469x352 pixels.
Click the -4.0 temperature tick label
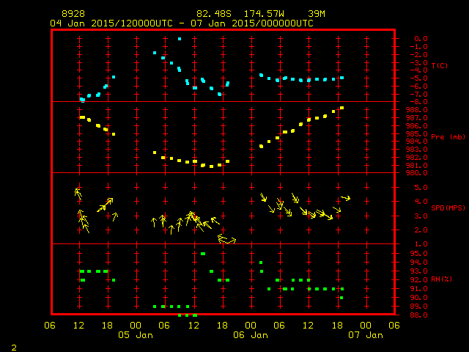[x=418, y=70]
